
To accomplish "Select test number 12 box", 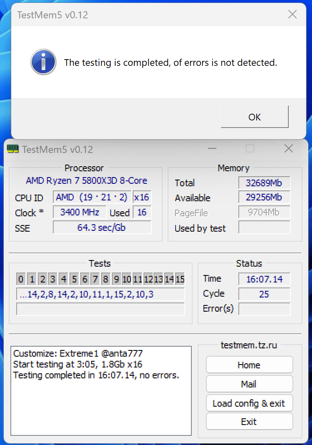I will [148, 279].
